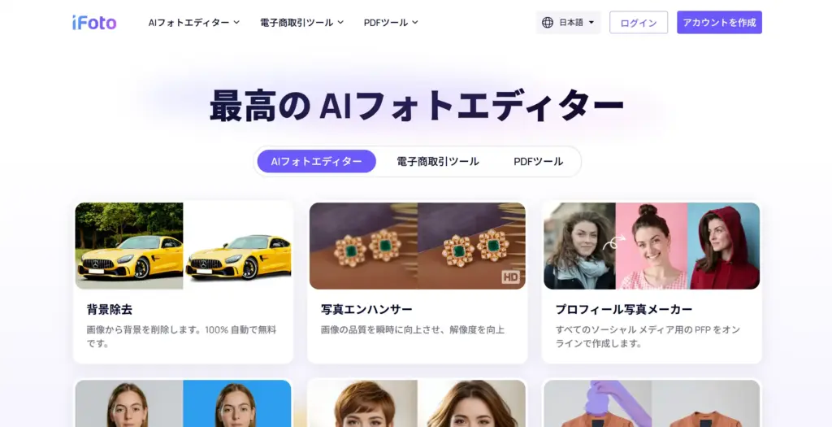
Task: Open the 背景除去 tool title
Action: tap(110, 309)
